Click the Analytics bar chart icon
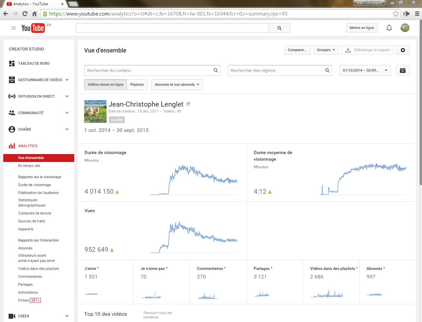422x322 pixels. click(12, 146)
